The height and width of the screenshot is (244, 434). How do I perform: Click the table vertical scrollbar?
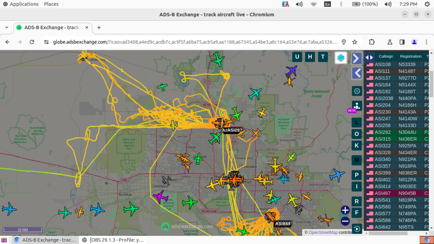click(431, 84)
